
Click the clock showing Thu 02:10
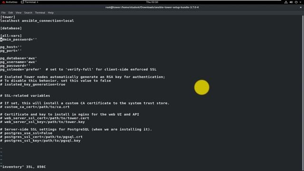(152, 2)
